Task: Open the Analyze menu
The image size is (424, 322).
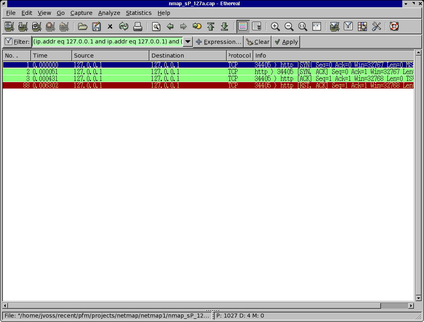Action: pos(109,13)
